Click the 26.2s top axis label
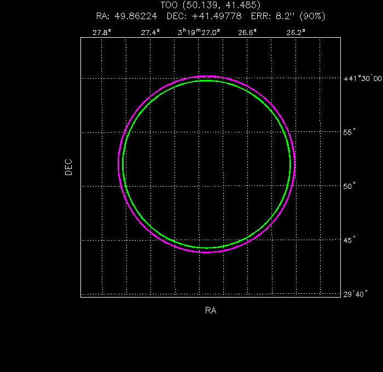The width and height of the screenshot is (383, 372). coord(295,32)
